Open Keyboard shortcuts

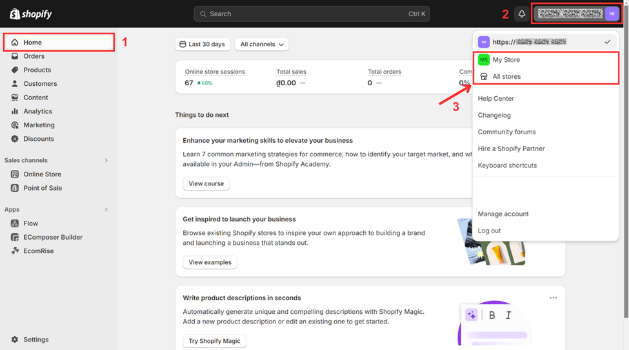pos(507,165)
